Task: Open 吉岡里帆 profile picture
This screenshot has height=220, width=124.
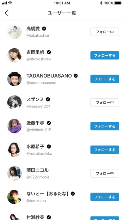Action: 15,55
